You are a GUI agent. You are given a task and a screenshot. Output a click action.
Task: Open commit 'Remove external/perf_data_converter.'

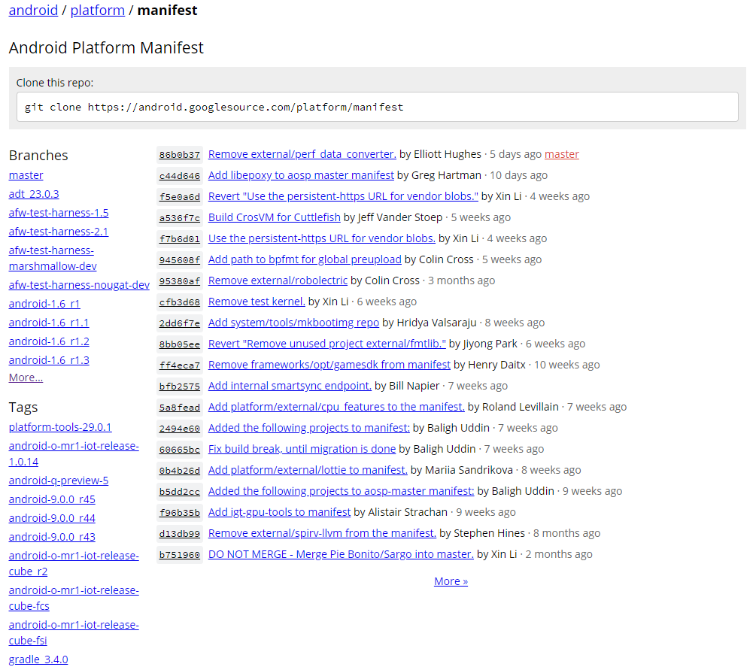302,154
